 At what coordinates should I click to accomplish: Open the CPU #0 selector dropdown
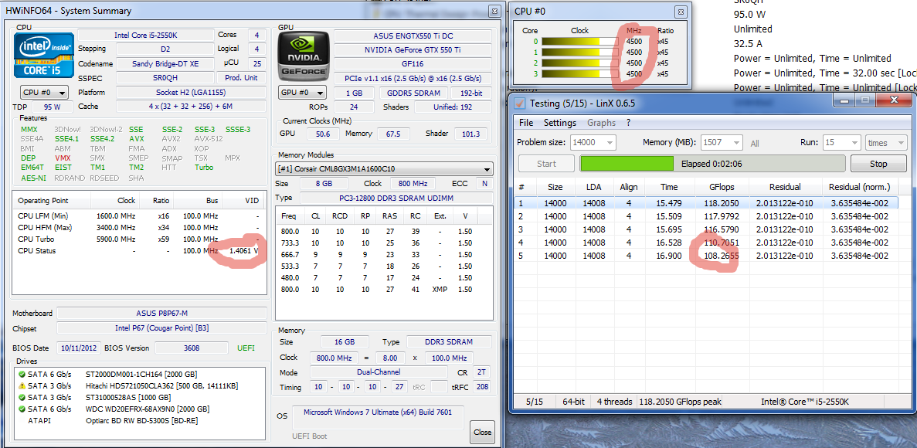(43, 93)
